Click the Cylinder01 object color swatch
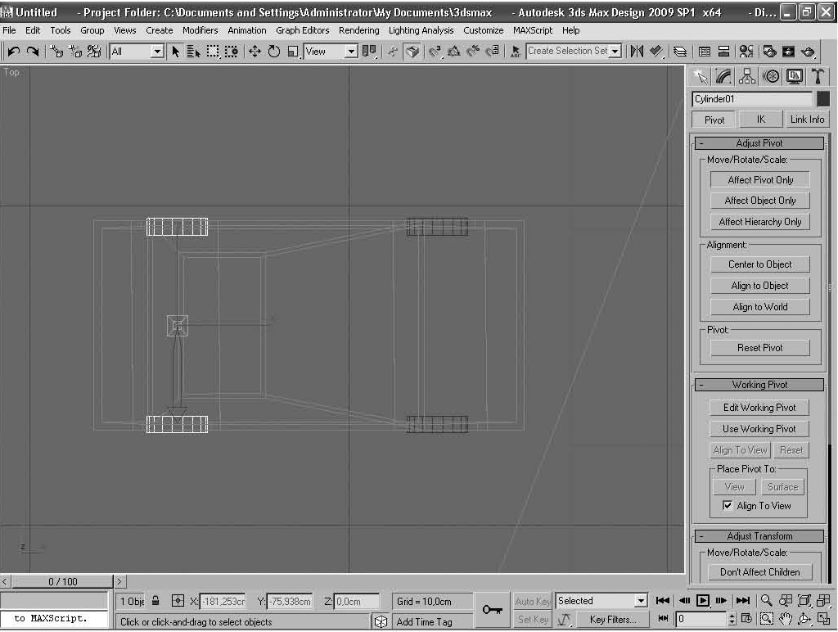 (822, 99)
